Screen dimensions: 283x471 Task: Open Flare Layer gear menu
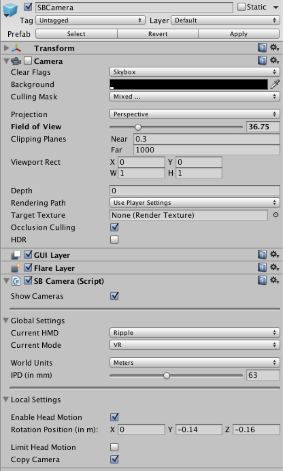click(274, 267)
